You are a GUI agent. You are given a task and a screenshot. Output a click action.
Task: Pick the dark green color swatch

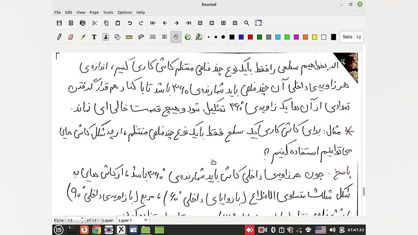(x=260, y=37)
